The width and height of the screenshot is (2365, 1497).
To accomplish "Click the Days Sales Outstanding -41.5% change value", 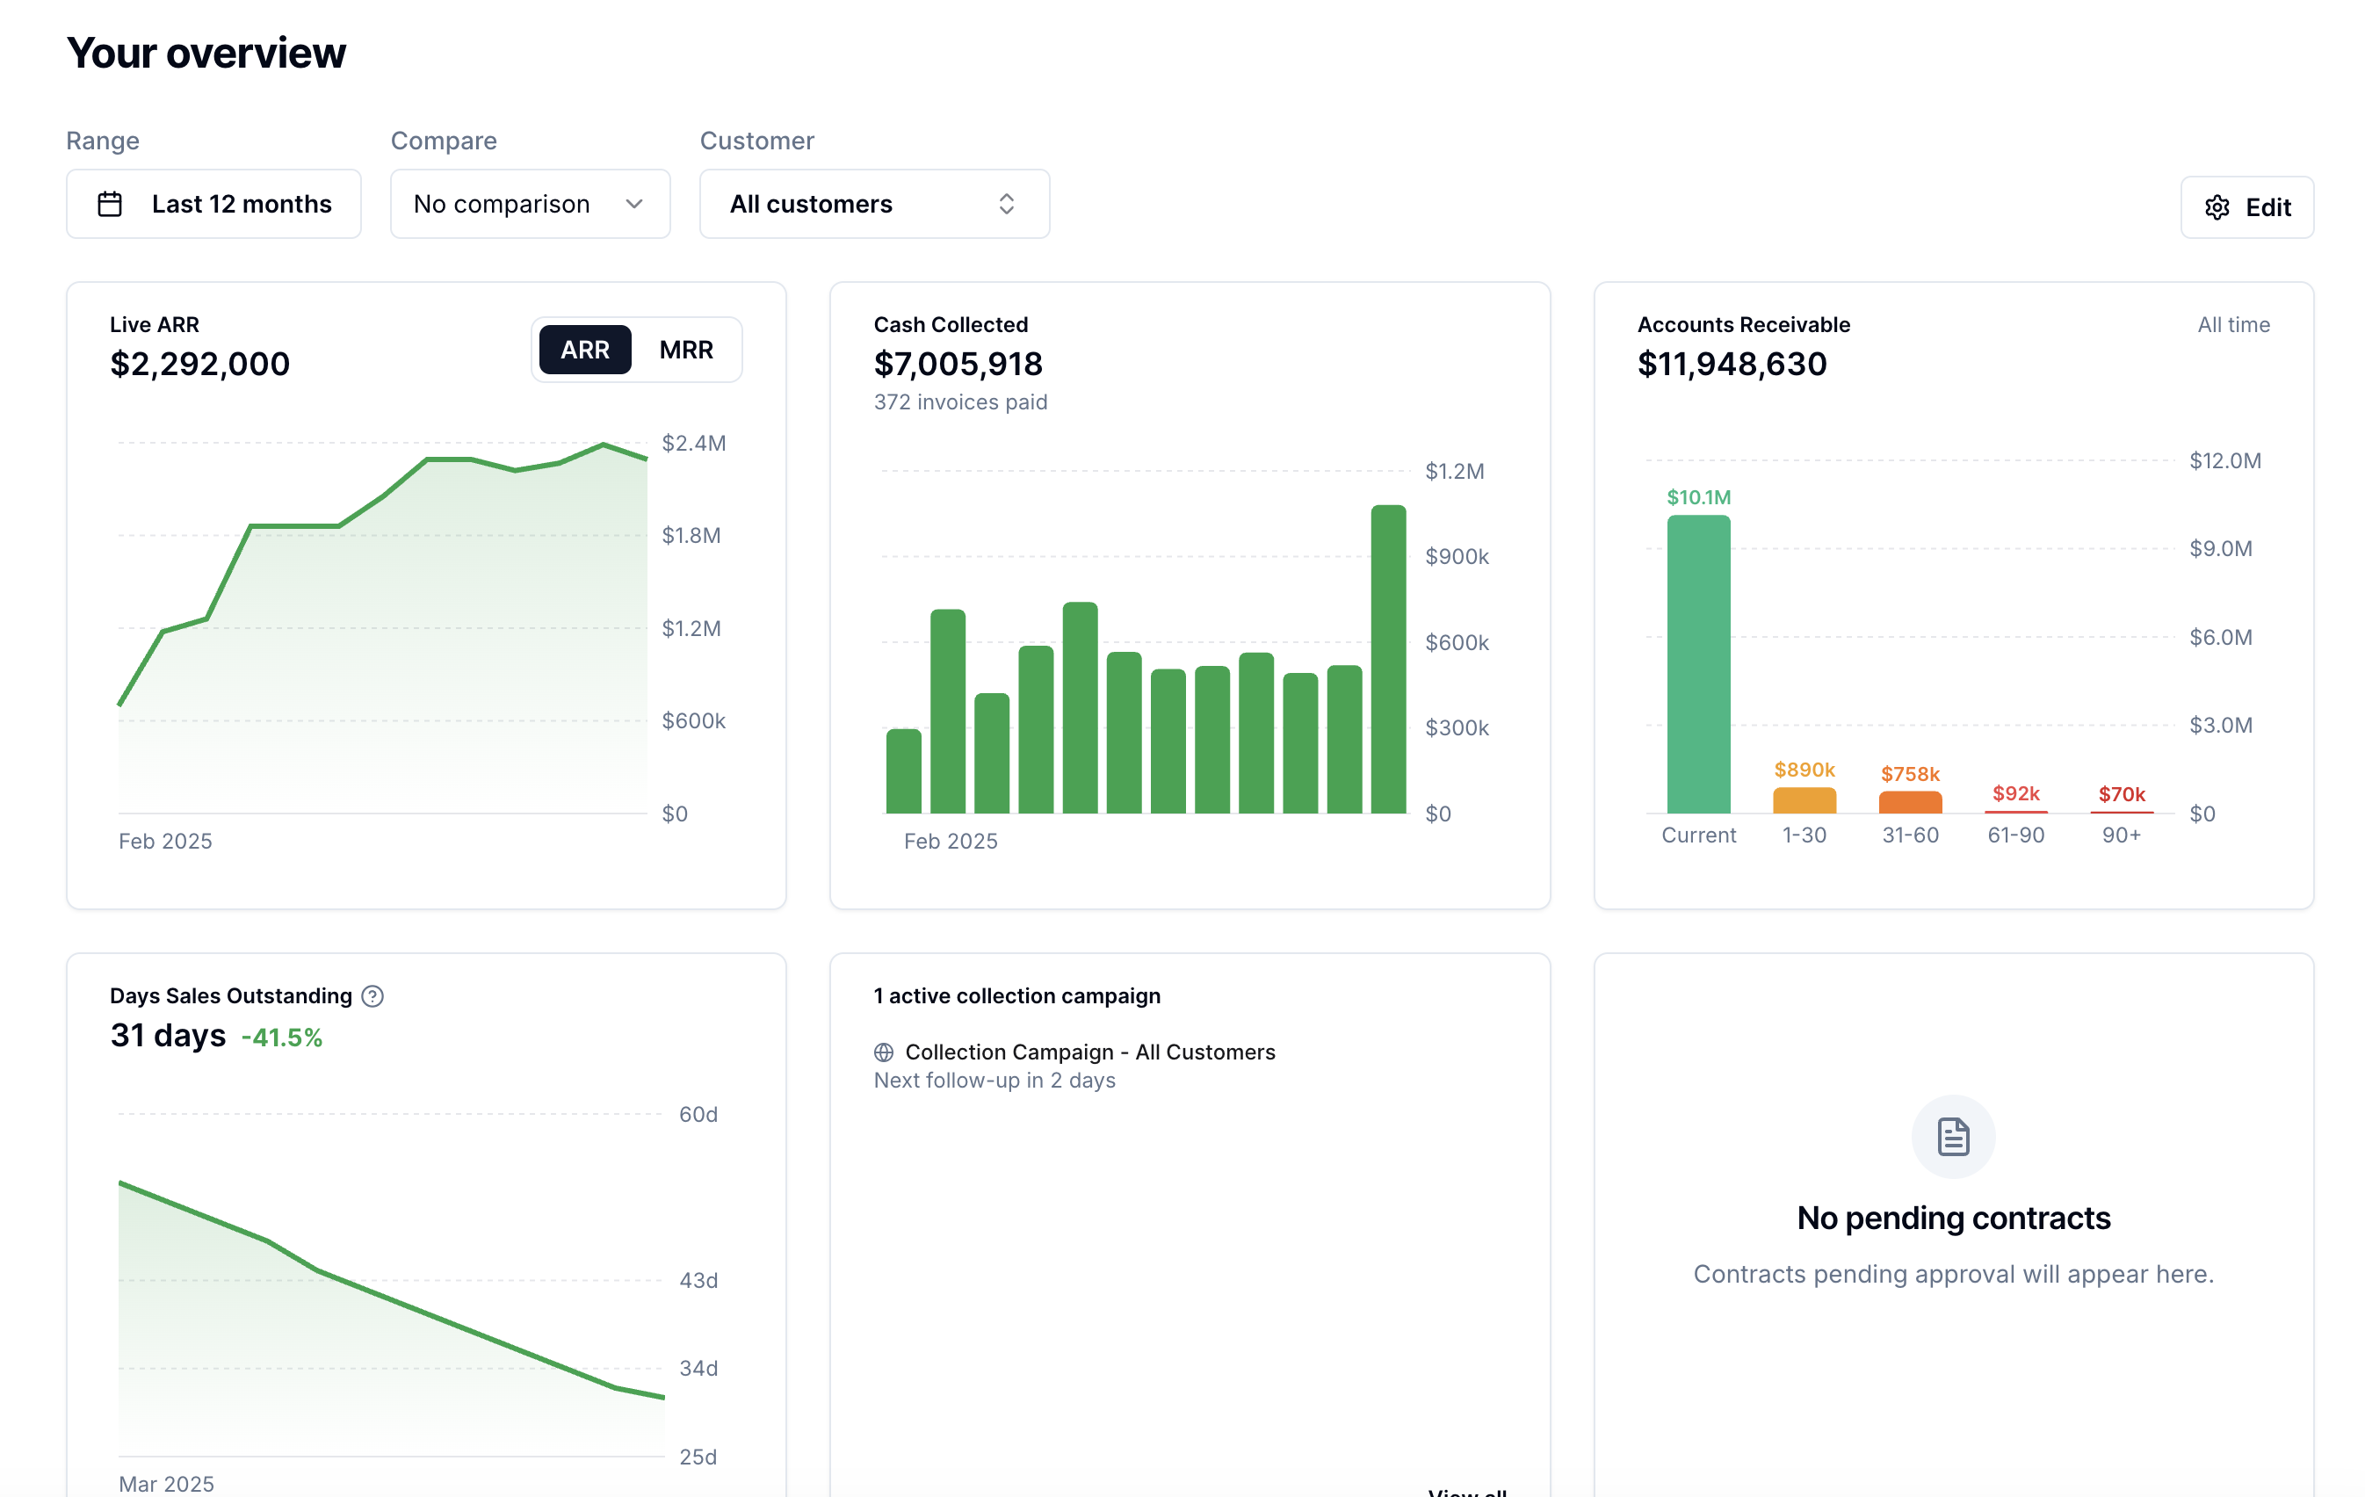I will pos(282,1038).
